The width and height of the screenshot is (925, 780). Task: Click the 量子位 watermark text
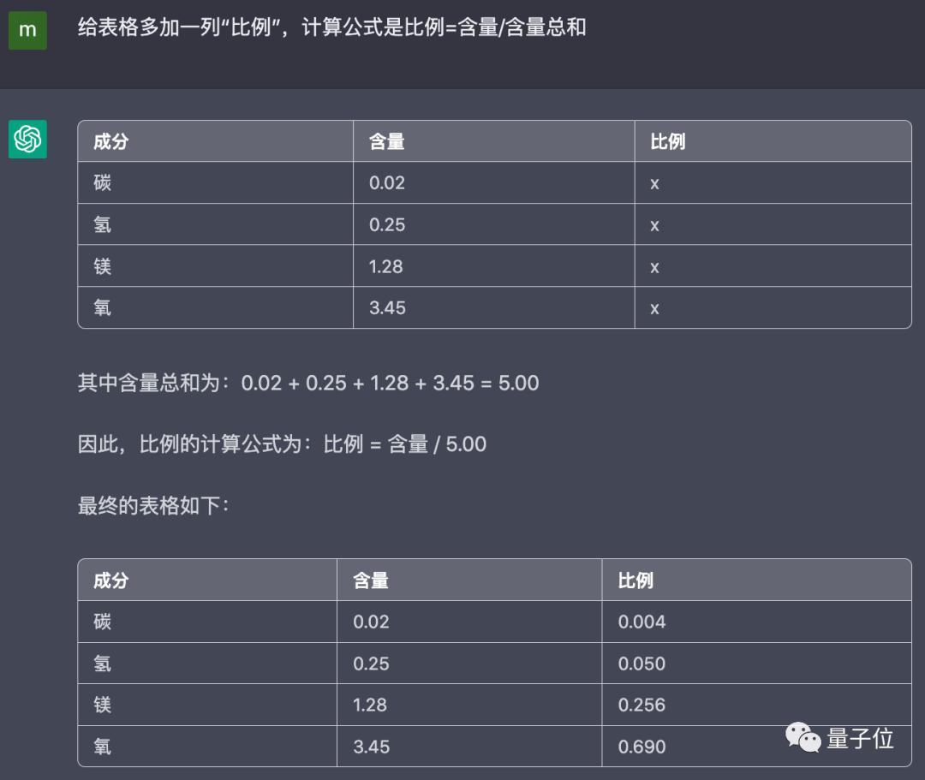pos(860,738)
